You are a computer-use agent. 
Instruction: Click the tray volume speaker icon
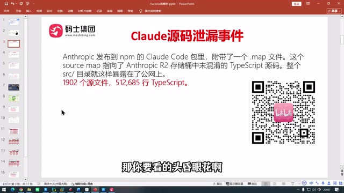(x=314, y=190)
